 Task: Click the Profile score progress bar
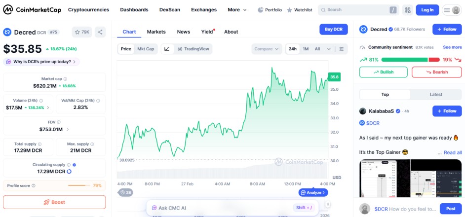79,185
